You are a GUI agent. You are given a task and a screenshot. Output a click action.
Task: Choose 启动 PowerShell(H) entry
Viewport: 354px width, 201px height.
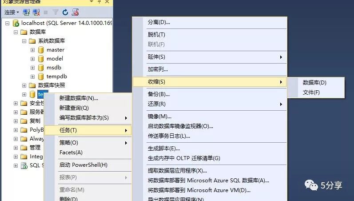pyautogui.click(x=88, y=165)
